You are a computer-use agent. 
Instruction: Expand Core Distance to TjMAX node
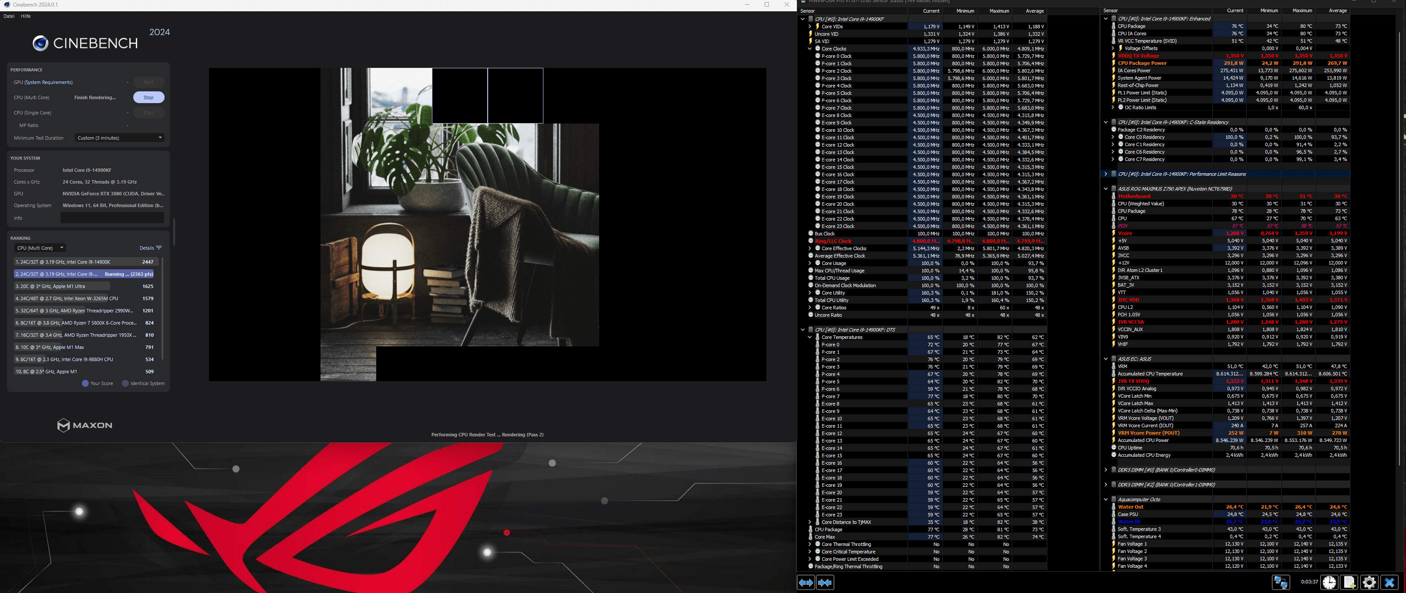tap(810, 522)
